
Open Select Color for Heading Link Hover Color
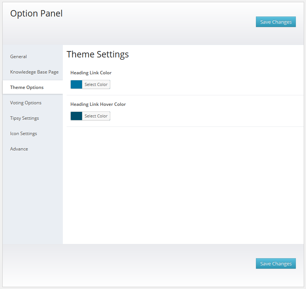[x=96, y=116]
